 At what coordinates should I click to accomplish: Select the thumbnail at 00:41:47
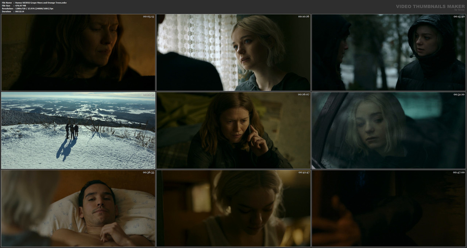click(233, 208)
